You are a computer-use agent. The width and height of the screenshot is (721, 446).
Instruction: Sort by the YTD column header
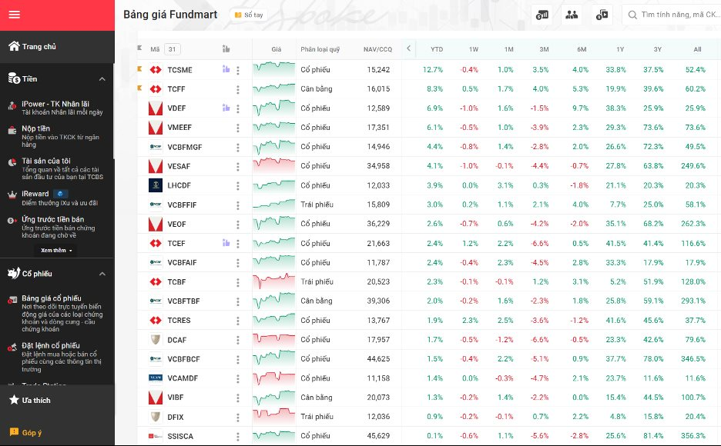click(x=437, y=49)
